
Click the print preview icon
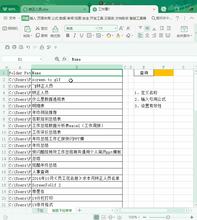[x=21, y=47]
